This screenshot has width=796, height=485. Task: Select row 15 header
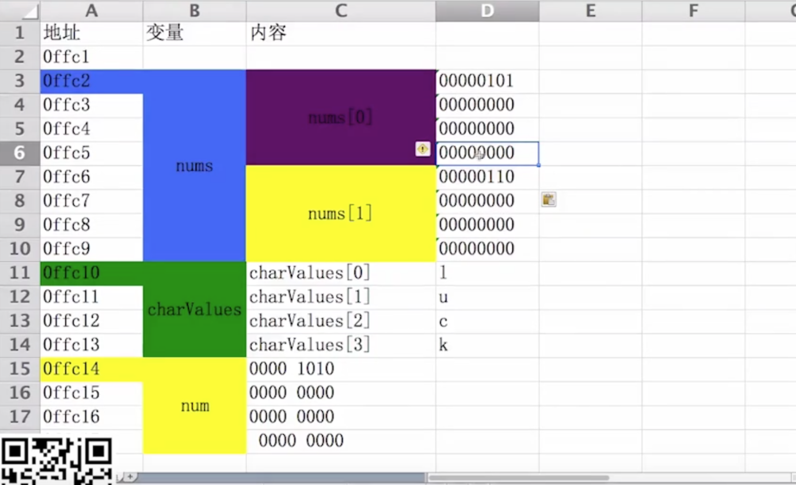pos(20,369)
